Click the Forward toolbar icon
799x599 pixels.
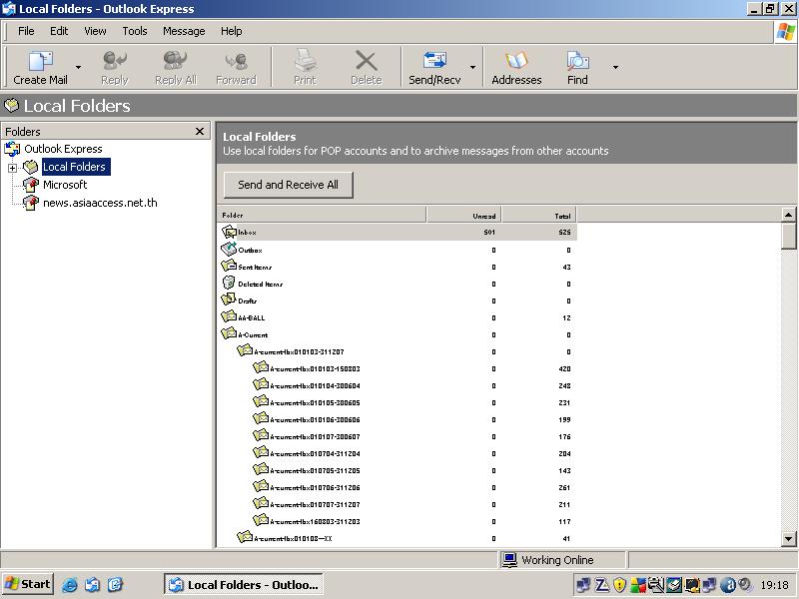pos(236,61)
